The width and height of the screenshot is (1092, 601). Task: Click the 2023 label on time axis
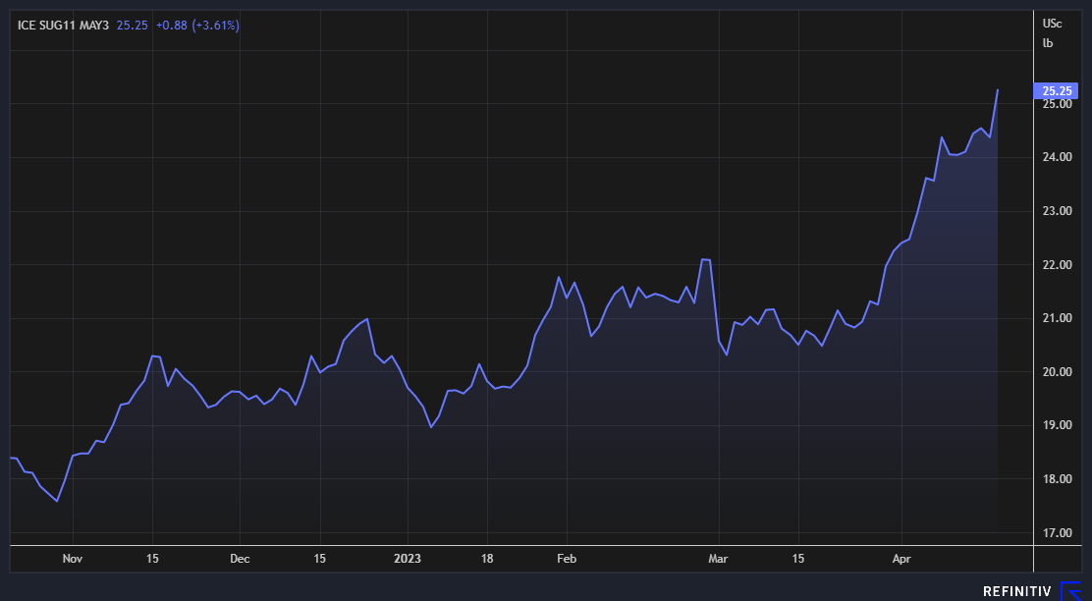[x=408, y=559]
